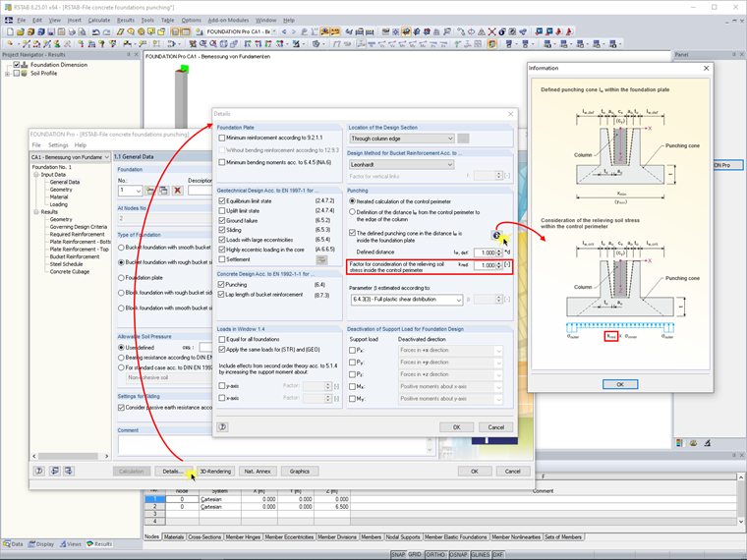Select Iterated calculation of control perimeter

coord(354,200)
